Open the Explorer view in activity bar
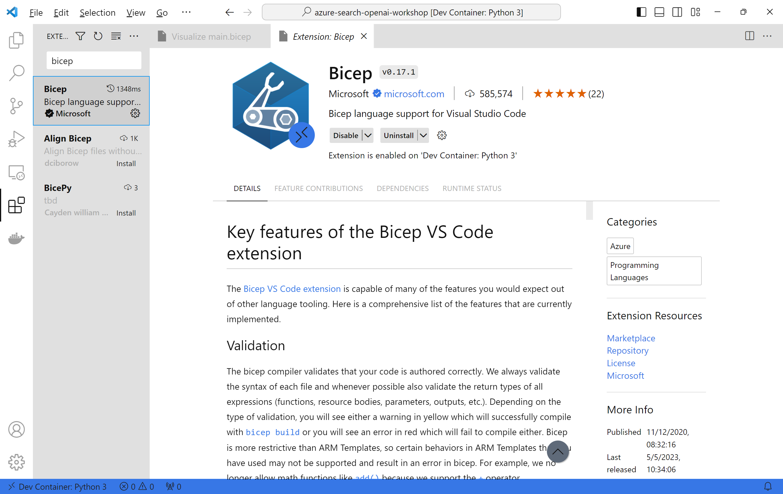Image resolution: width=783 pixels, height=494 pixels. point(16,40)
